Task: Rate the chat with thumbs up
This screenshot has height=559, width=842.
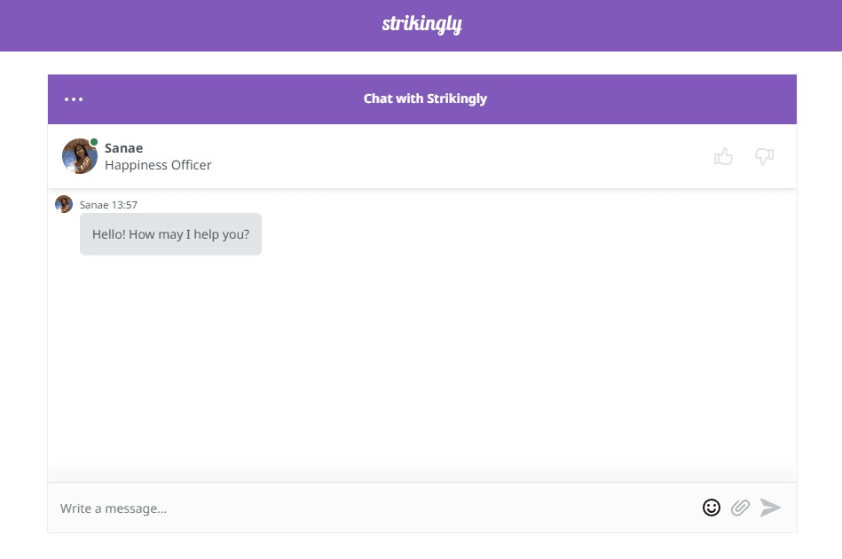Action: (723, 157)
